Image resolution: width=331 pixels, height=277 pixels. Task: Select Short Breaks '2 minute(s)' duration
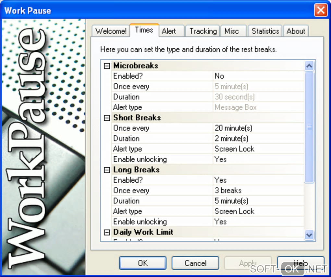tap(258, 138)
